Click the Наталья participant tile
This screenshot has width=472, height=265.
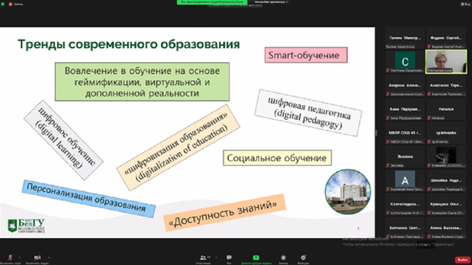pos(446,112)
